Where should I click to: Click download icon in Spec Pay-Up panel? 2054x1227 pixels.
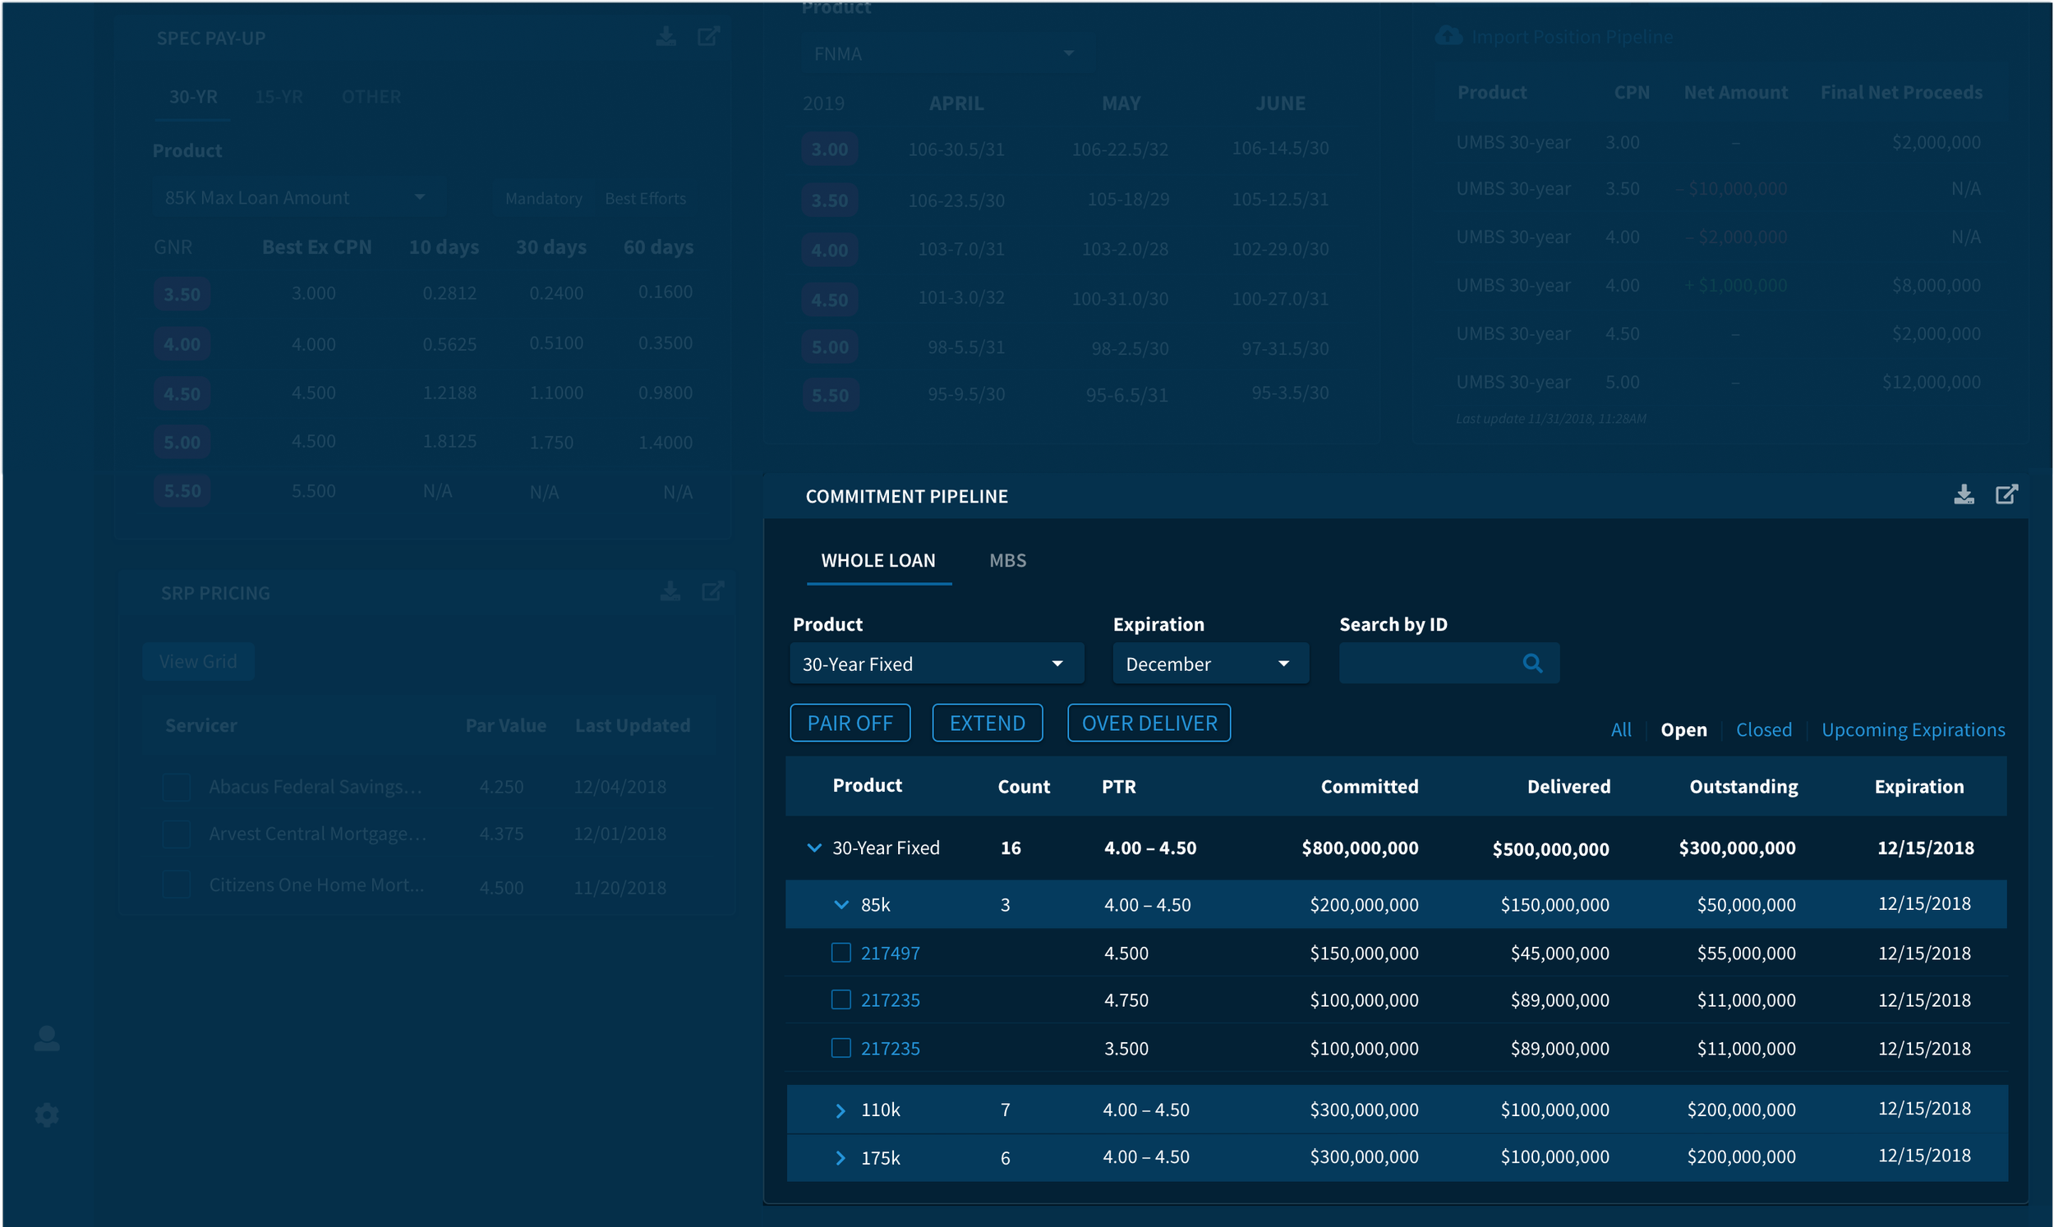tap(665, 36)
